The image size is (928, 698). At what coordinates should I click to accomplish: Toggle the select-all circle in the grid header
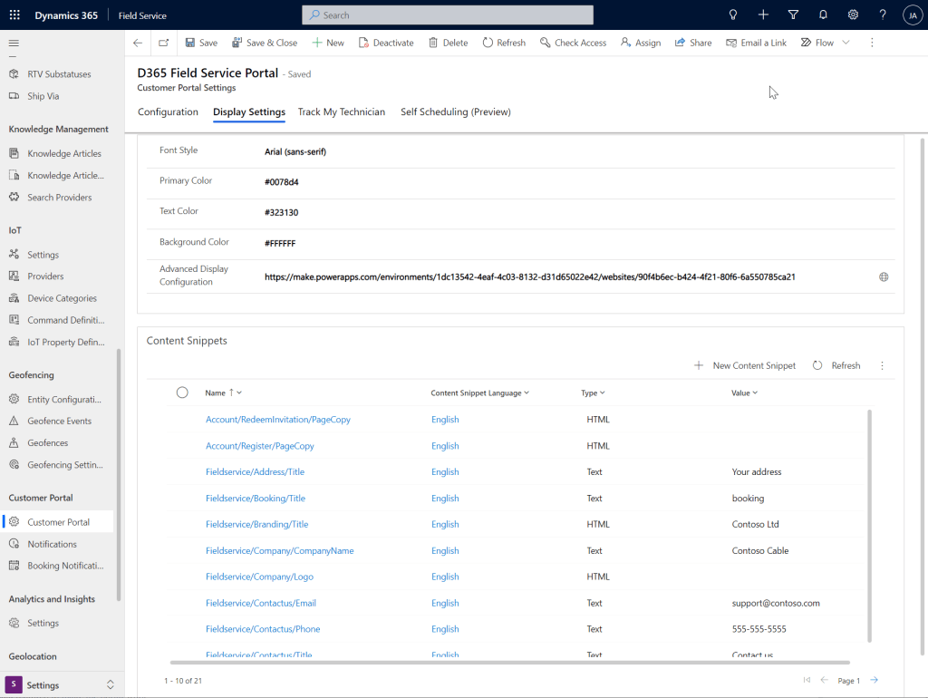pyautogui.click(x=182, y=393)
